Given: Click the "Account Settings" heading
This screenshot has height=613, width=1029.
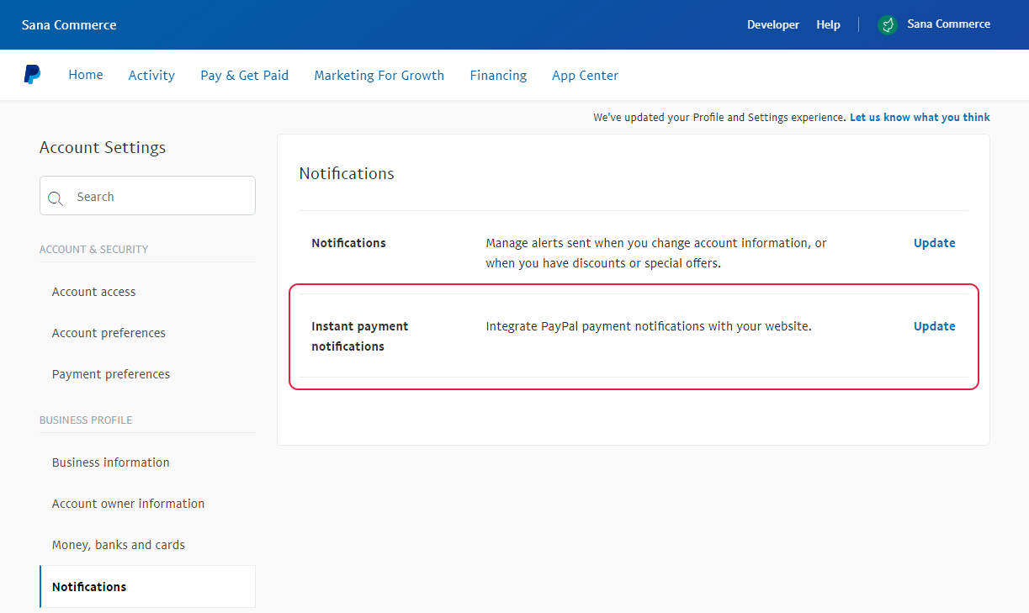Looking at the screenshot, I should point(103,148).
